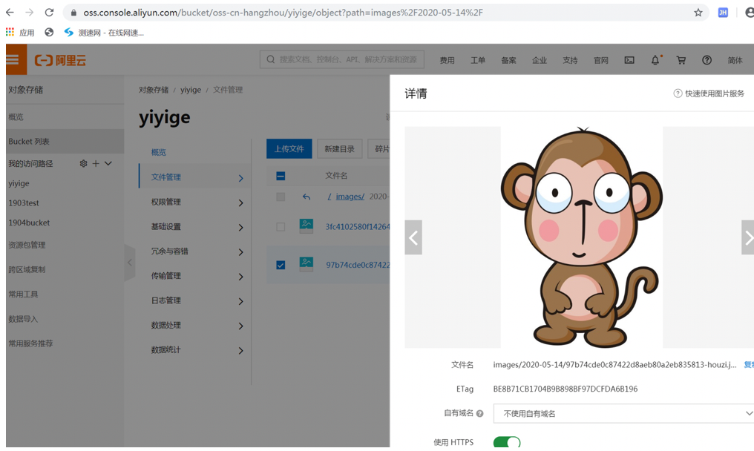This screenshot has height=451, width=754.
Task: Show next image with right arrow
Action: [748, 237]
